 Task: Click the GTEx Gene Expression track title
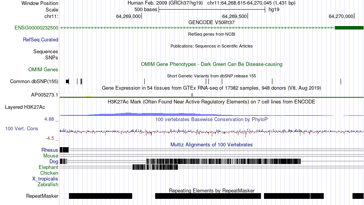click(212, 88)
